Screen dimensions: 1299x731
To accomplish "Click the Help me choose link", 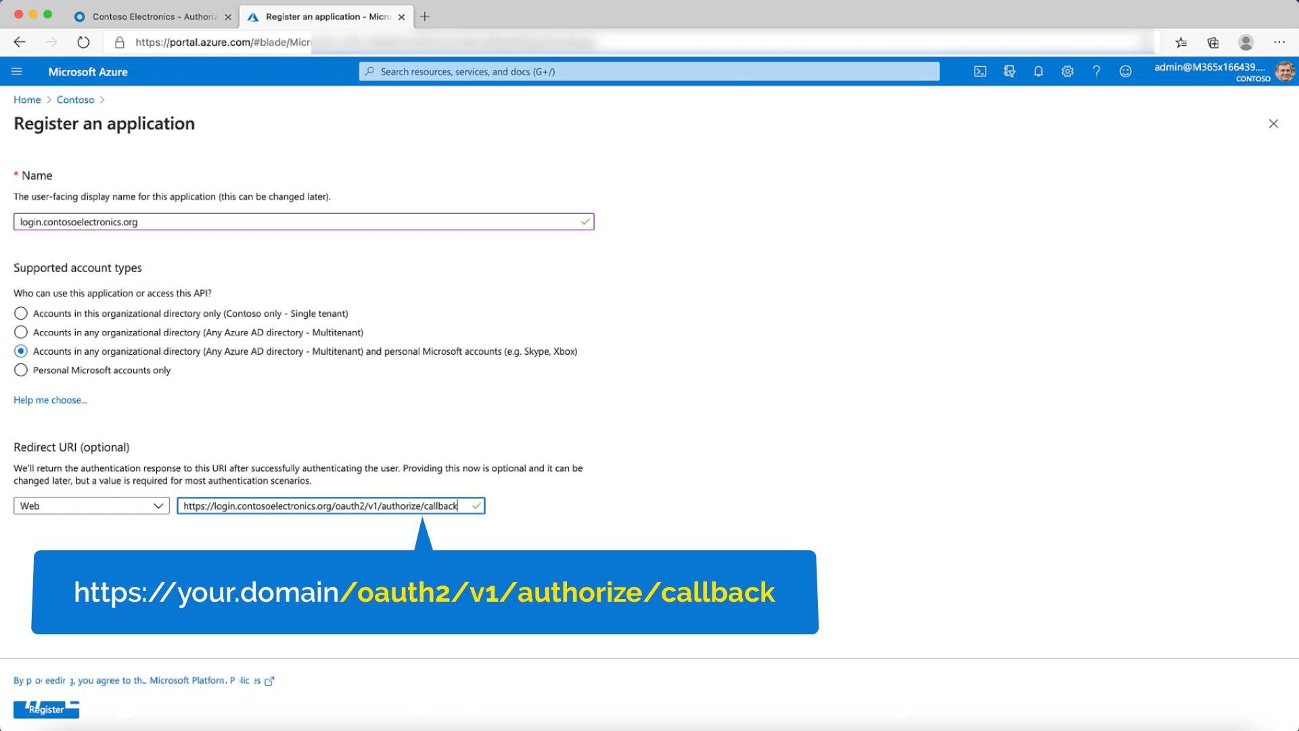I will coord(50,400).
